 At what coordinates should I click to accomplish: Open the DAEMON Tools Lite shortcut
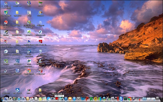[40, 34]
